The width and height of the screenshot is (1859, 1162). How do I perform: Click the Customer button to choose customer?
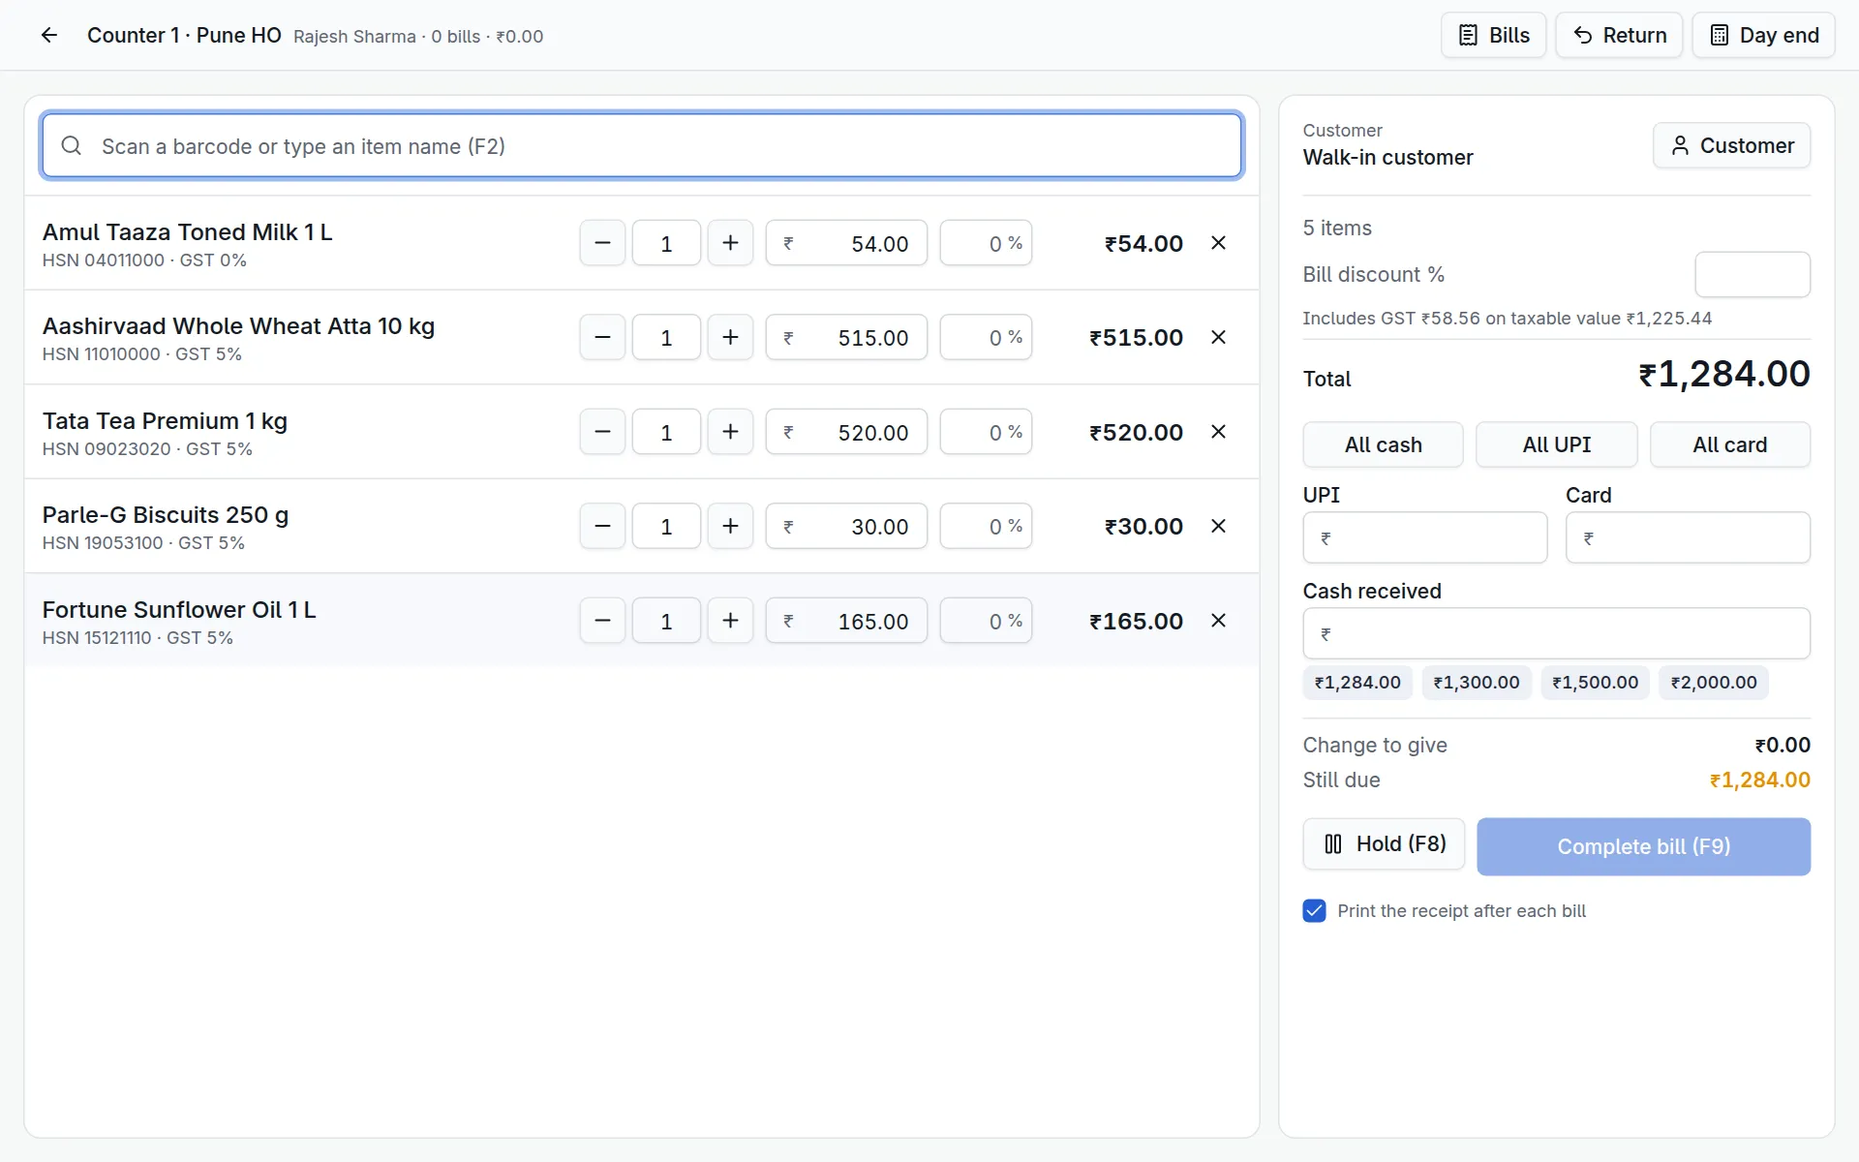[x=1731, y=145]
